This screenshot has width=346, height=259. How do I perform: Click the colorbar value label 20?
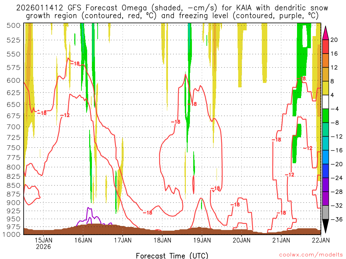pyautogui.click(x=334, y=40)
